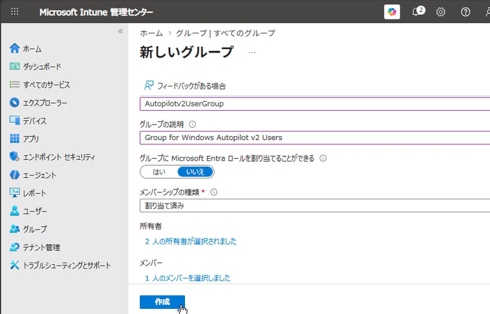Open Copilot from the top bar
The height and width of the screenshot is (314, 490).
[392, 12]
